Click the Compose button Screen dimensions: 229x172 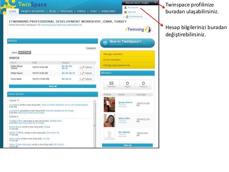[x=91, y=48]
